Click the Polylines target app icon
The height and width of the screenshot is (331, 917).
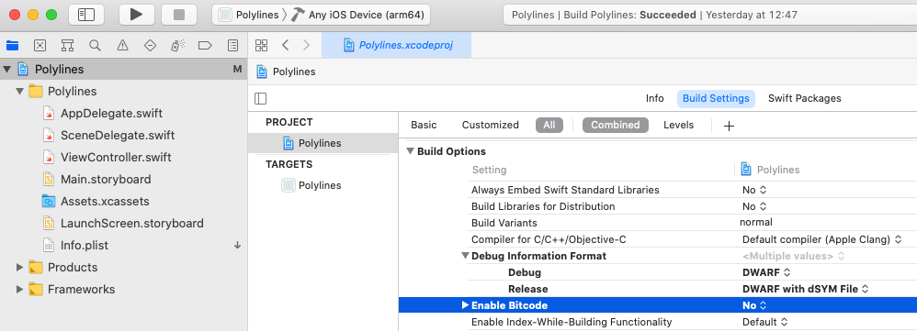pos(288,185)
